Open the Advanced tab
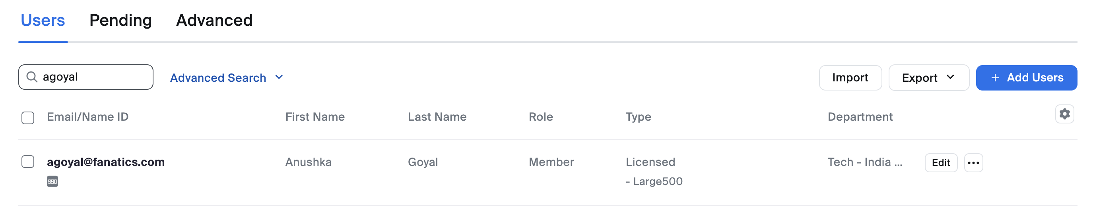 pos(214,20)
